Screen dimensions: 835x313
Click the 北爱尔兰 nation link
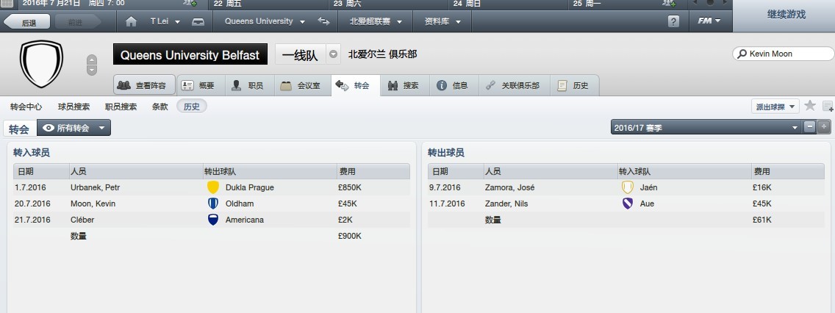(367, 54)
